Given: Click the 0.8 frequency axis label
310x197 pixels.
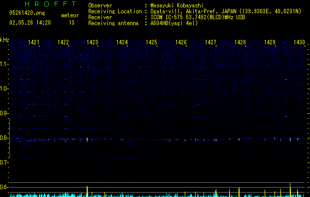Looking at the screenshot, I should (4, 138).
